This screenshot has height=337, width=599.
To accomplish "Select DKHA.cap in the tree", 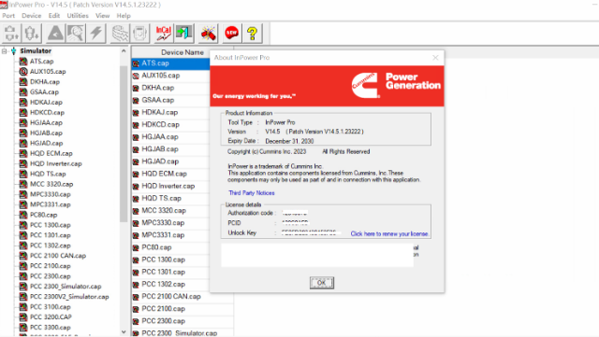I will coord(45,82).
